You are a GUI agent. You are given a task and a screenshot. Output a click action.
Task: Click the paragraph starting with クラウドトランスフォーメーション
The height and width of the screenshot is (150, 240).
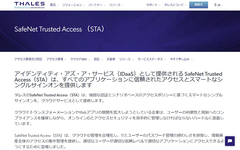click(119, 118)
